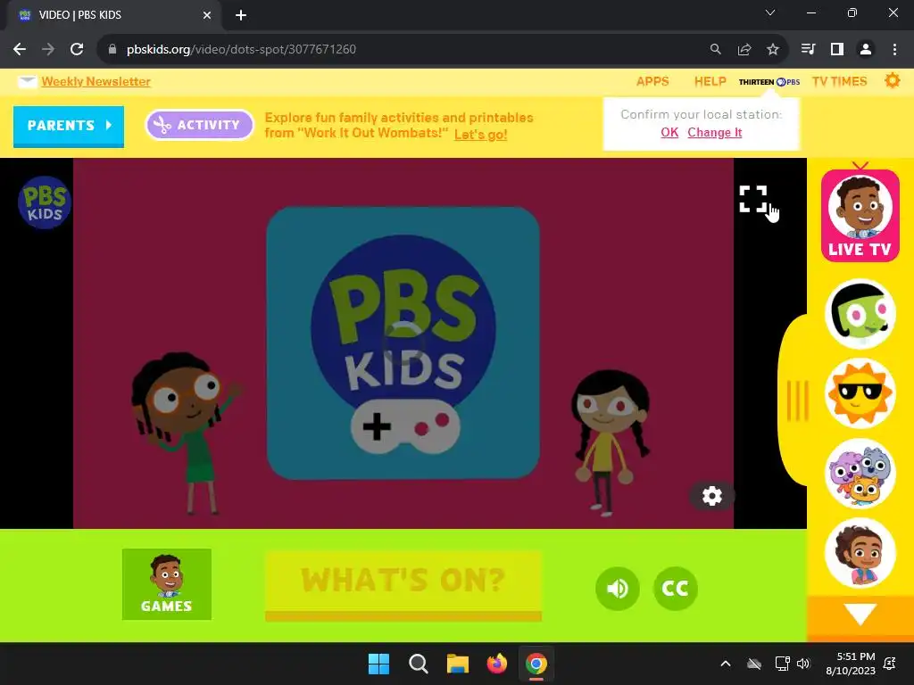Select the VIDEO | PBS KIDS tab
This screenshot has height=685, width=914.
(x=113, y=15)
